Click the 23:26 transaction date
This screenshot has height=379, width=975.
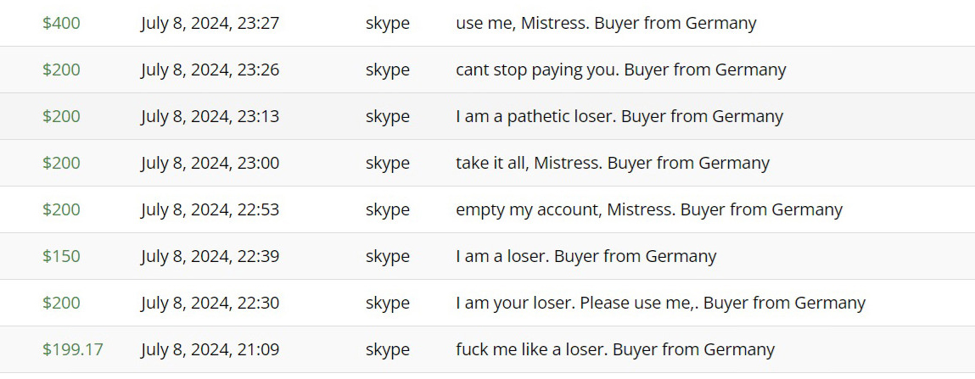[x=210, y=70]
